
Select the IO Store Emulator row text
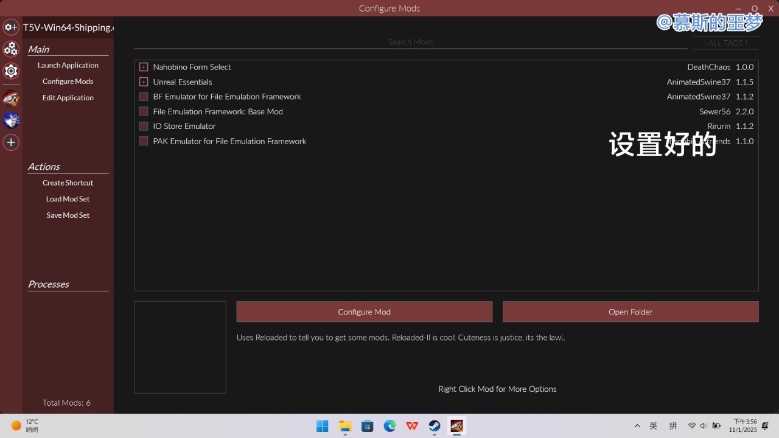[184, 127]
